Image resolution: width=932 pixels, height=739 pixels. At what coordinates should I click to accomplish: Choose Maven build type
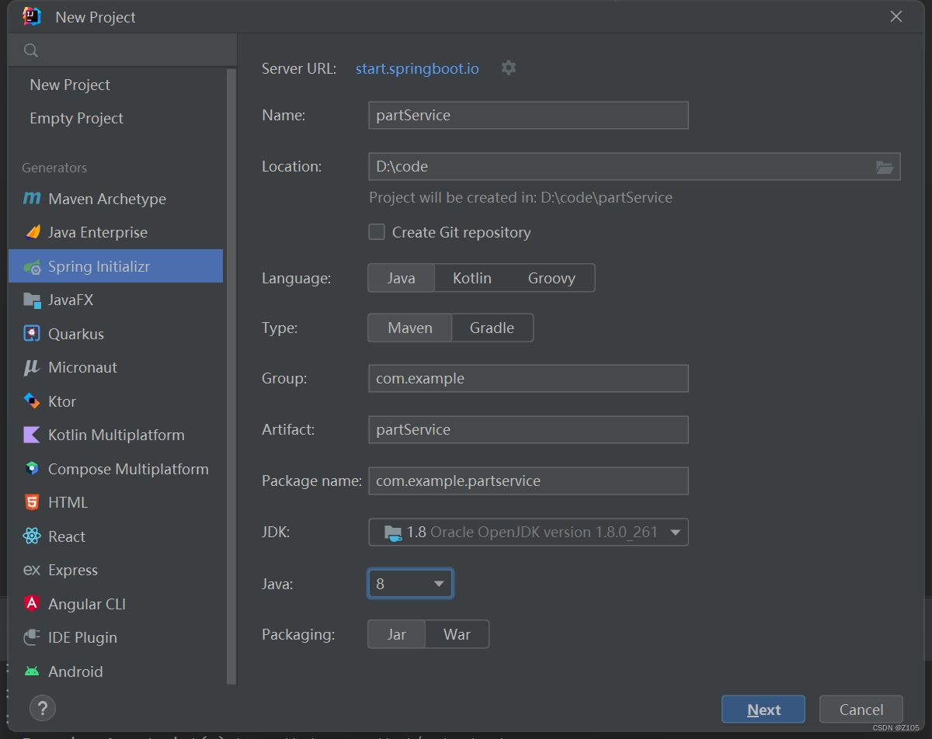coord(410,328)
